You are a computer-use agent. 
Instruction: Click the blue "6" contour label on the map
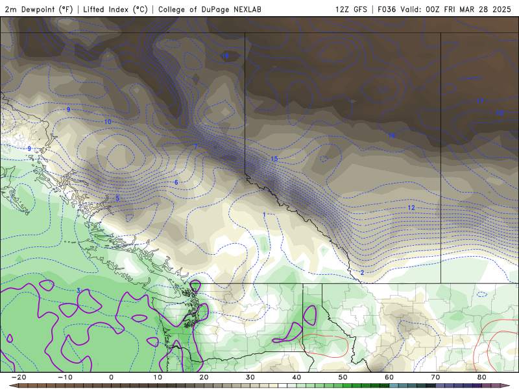tap(176, 182)
